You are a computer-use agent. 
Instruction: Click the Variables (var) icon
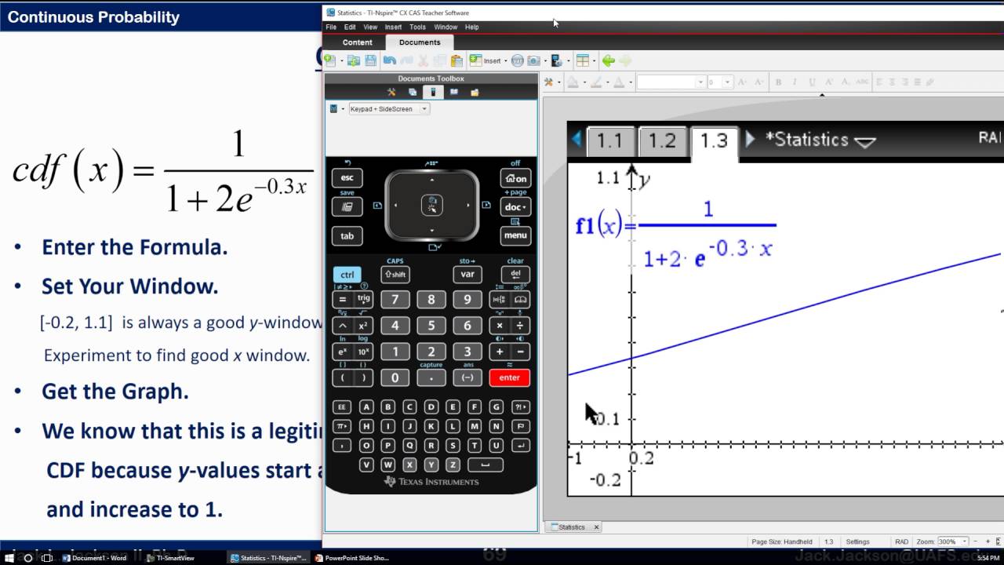point(518,60)
